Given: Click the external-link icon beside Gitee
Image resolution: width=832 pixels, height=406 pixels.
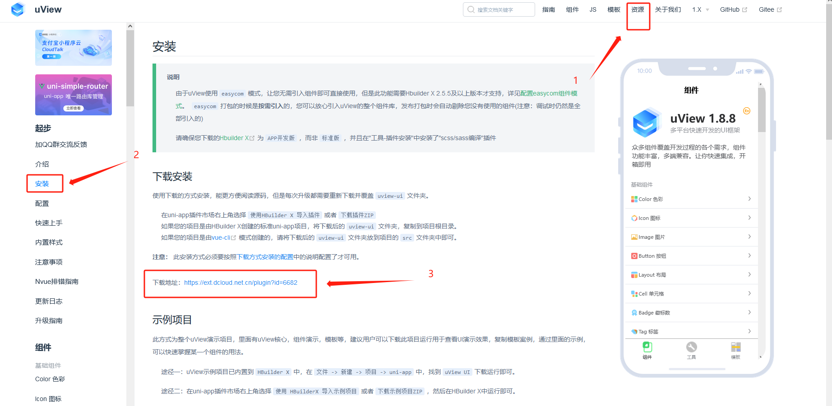Looking at the screenshot, I should (x=779, y=10).
